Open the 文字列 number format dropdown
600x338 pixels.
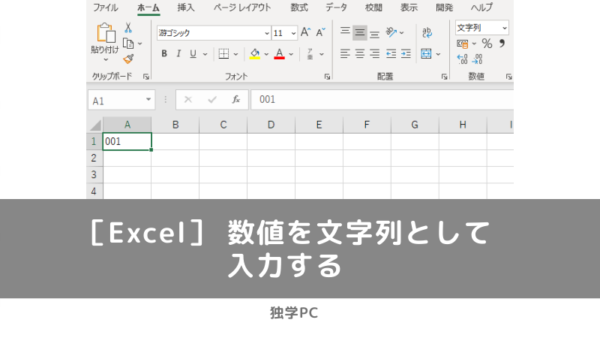pyautogui.click(x=505, y=28)
